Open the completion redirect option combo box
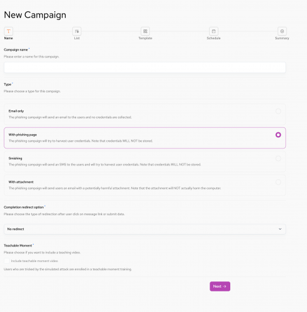The height and width of the screenshot is (312, 307). coord(145,229)
